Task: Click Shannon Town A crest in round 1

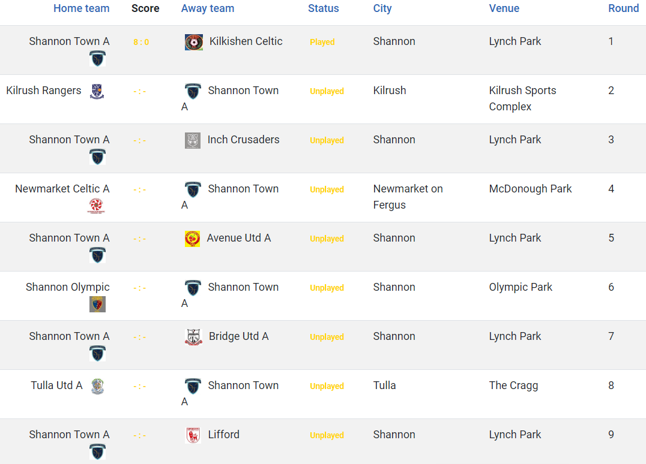Action: [98, 58]
